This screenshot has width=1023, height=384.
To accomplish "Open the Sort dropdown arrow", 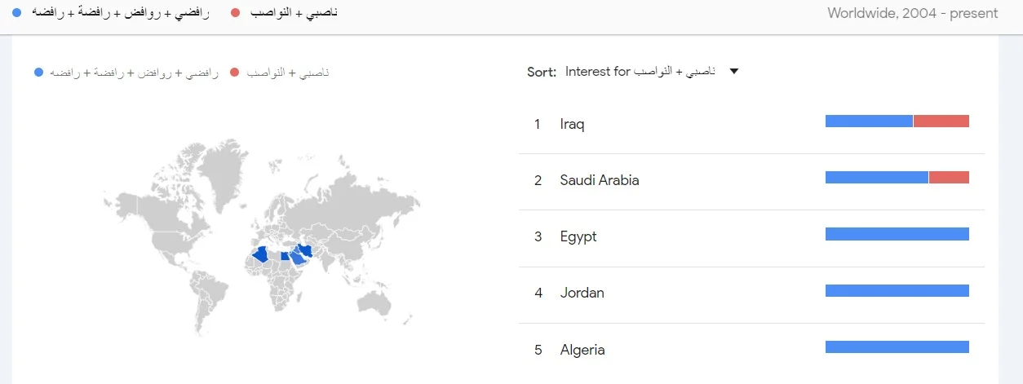I will [x=733, y=72].
